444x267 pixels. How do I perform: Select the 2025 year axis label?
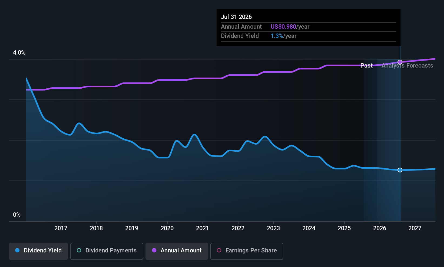(344, 228)
